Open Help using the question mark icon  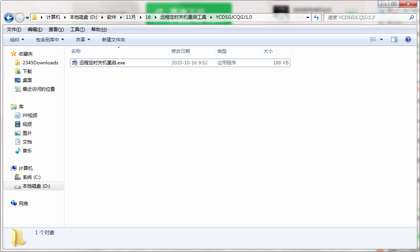(x=408, y=39)
